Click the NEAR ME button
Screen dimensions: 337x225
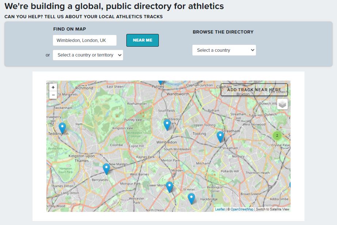pyautogui.click(x=142, y=40)
